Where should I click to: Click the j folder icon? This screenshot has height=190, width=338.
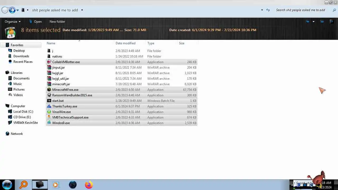click(x=49, y=51)
